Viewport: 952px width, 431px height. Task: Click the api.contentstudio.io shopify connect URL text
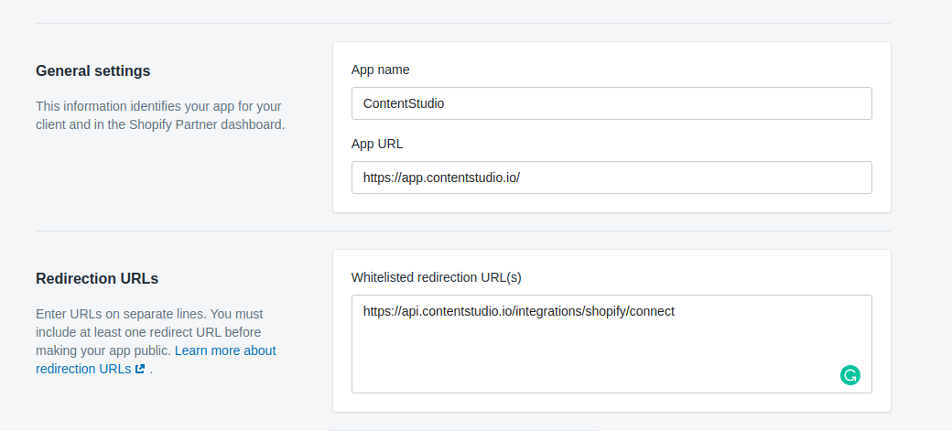tap(519, 311)
